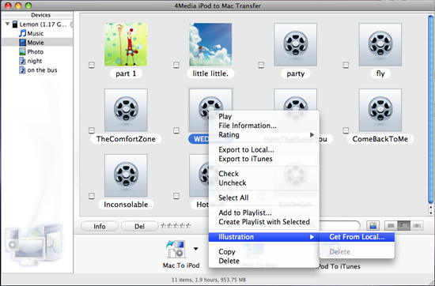Check the box for the WED movie
Viewport: 435px width, 286px height.
click(176, 130)
